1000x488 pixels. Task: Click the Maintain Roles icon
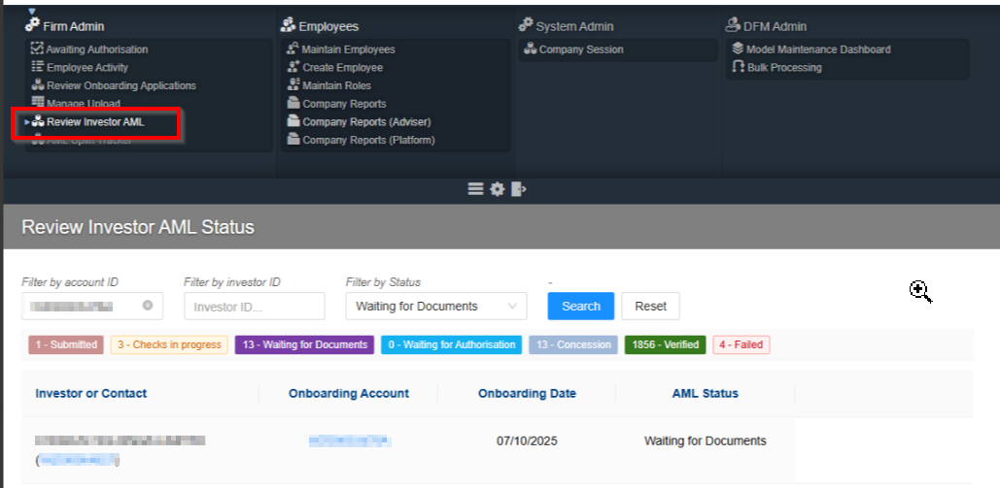(x=293, y=84)
